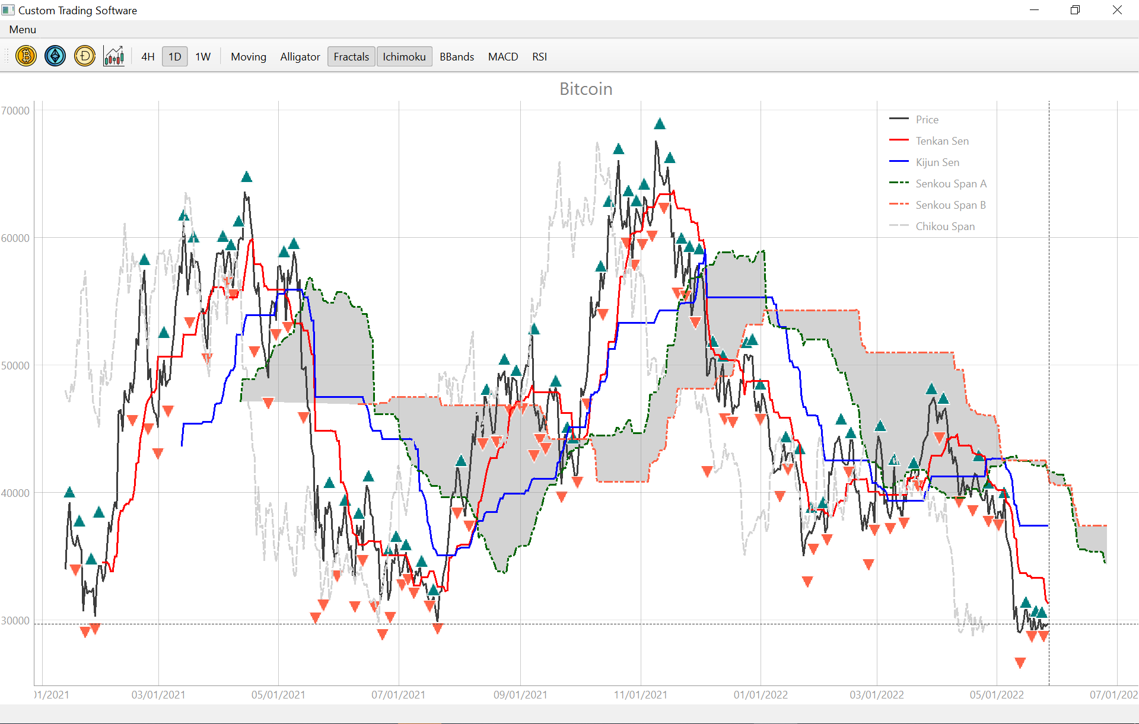This screenshot has width=1139, height=724.
Task: Enable the BBands indicator
Action: (x=457, y=57)
